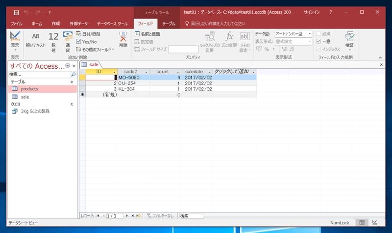The width and height of the screenshot is (392, 233).
Task: Add a 数値 number field
Action: coord(53,42)
